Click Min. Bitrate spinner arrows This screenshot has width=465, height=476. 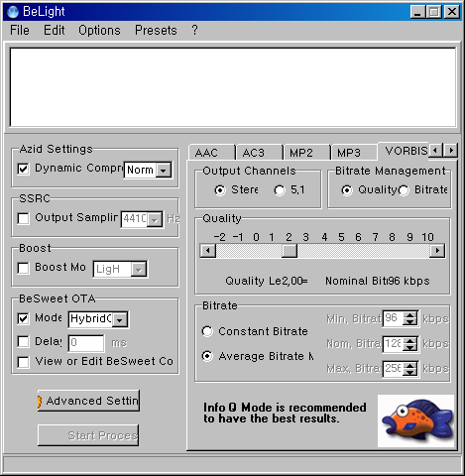point(410,318)
